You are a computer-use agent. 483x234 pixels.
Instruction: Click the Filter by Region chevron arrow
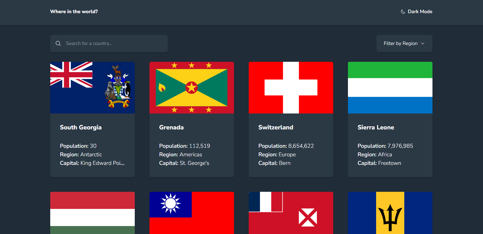pos(423,43)
